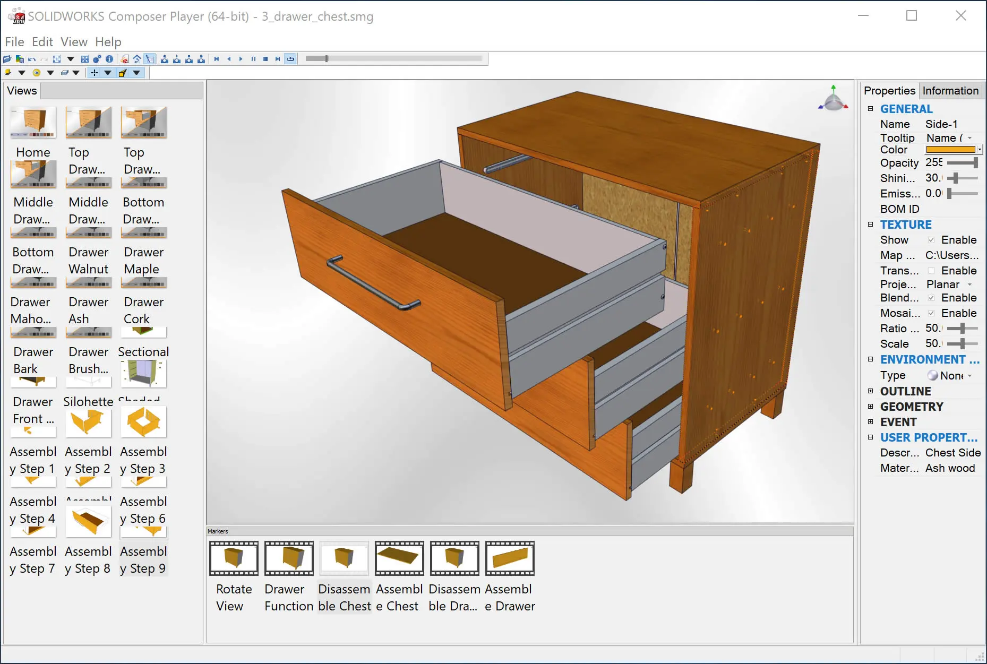Open the View menu
987x664 pixels.
coord(74,42)
